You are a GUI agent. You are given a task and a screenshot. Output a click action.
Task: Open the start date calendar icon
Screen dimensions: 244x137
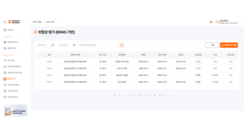tap(53, 45)
